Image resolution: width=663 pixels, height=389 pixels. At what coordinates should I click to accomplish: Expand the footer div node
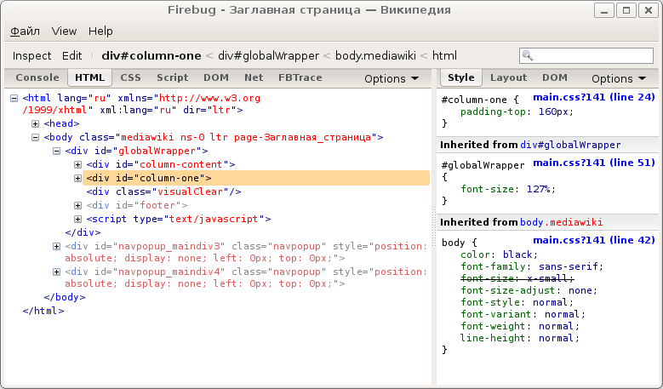(x=77, y=205)
